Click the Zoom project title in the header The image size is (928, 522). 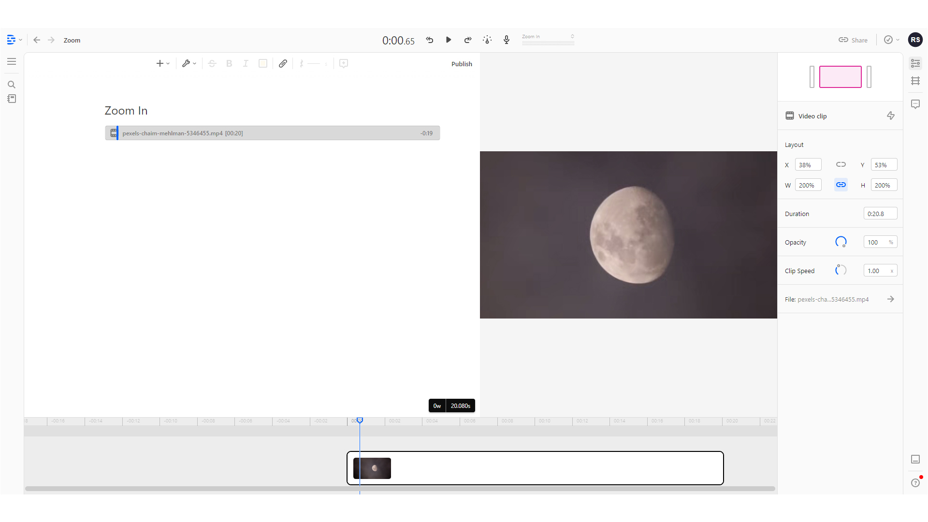click(72, 40)
